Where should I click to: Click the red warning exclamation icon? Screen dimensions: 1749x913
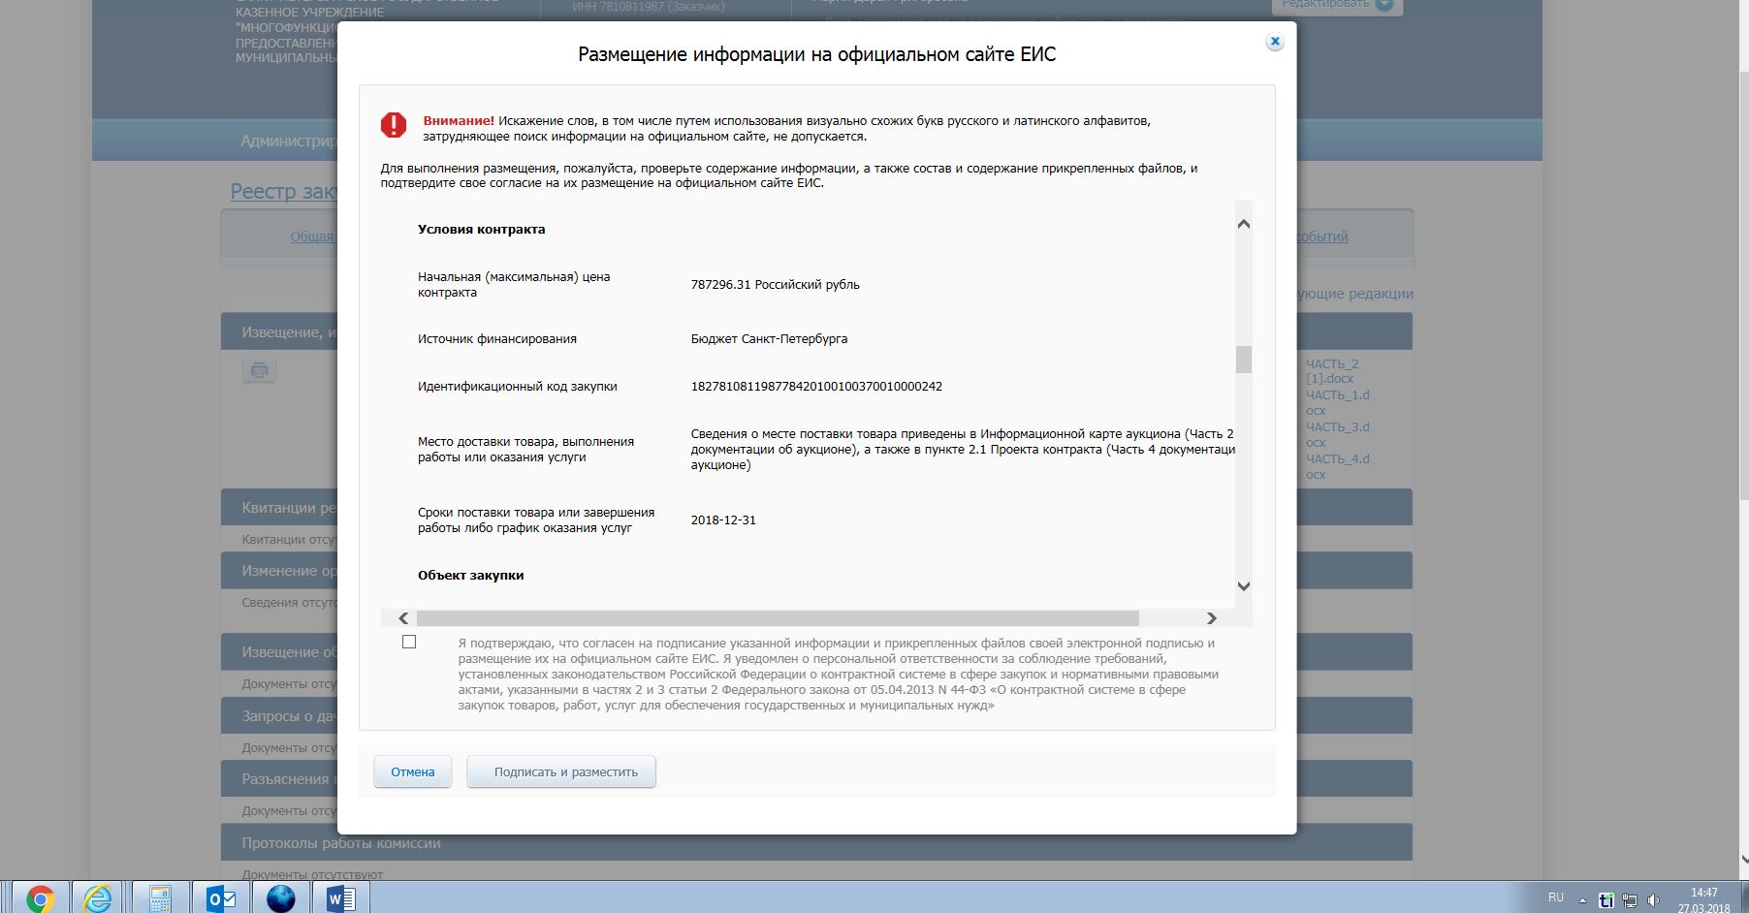(x=394, y=125)
